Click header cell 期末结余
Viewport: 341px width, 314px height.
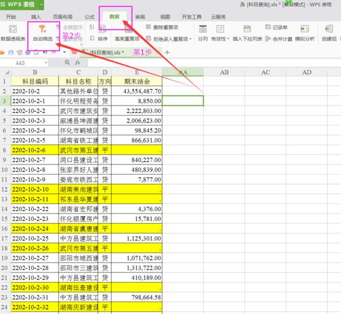coord(137,82)
